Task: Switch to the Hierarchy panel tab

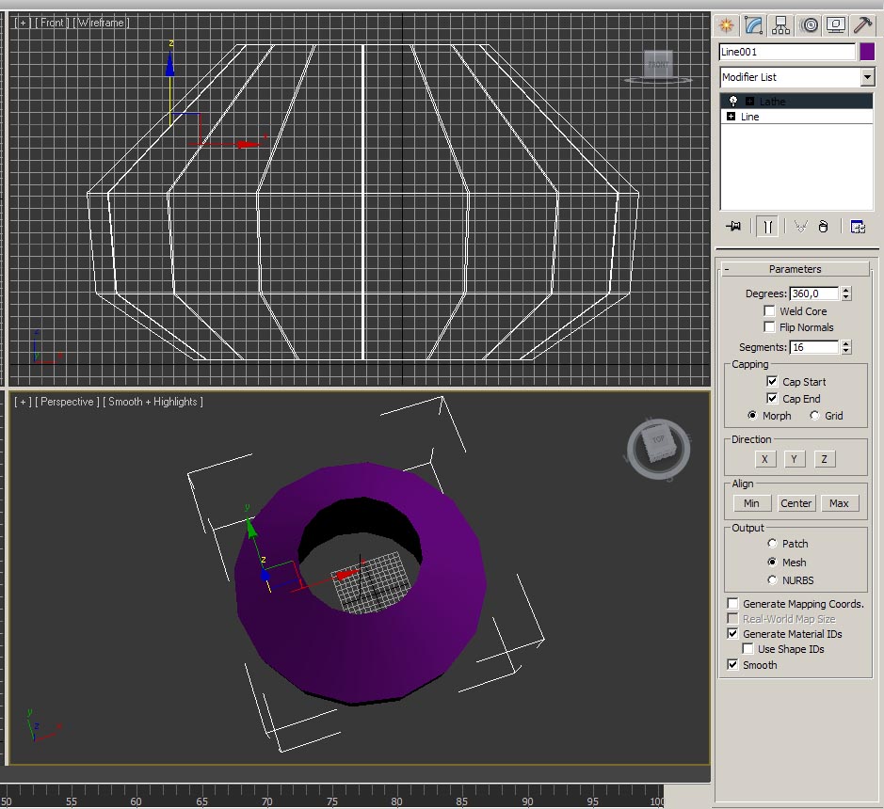Action: point(780,25)
